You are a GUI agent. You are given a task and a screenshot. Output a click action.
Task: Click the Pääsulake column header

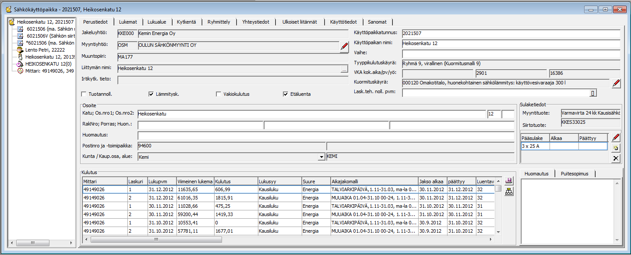[x=535, y=138]
